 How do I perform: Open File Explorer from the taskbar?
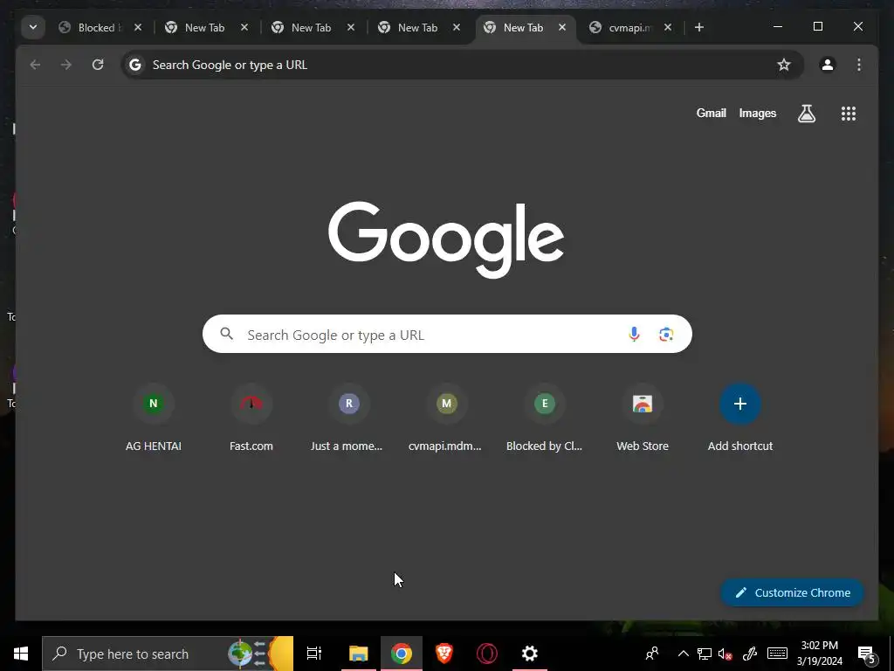click(358, 654)
